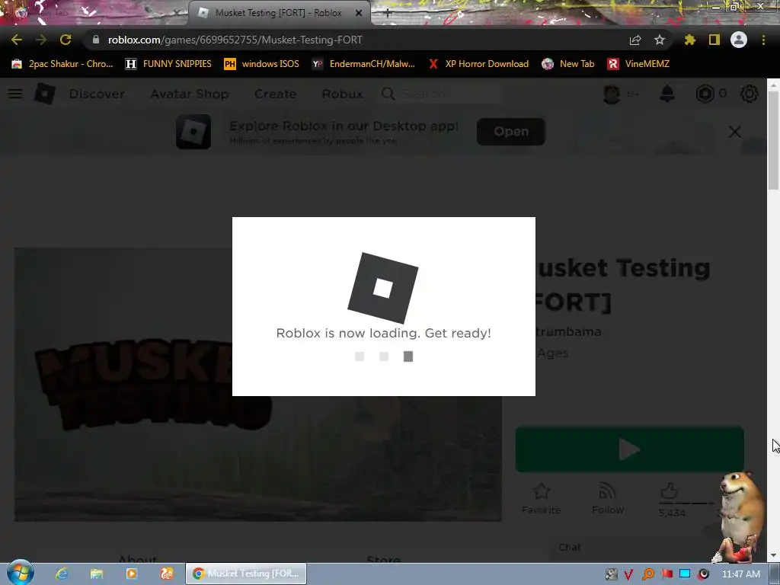View site info via the padlock icon
Image resolution: width=780 pixels, height=585 pixels.
coord(96,40)
